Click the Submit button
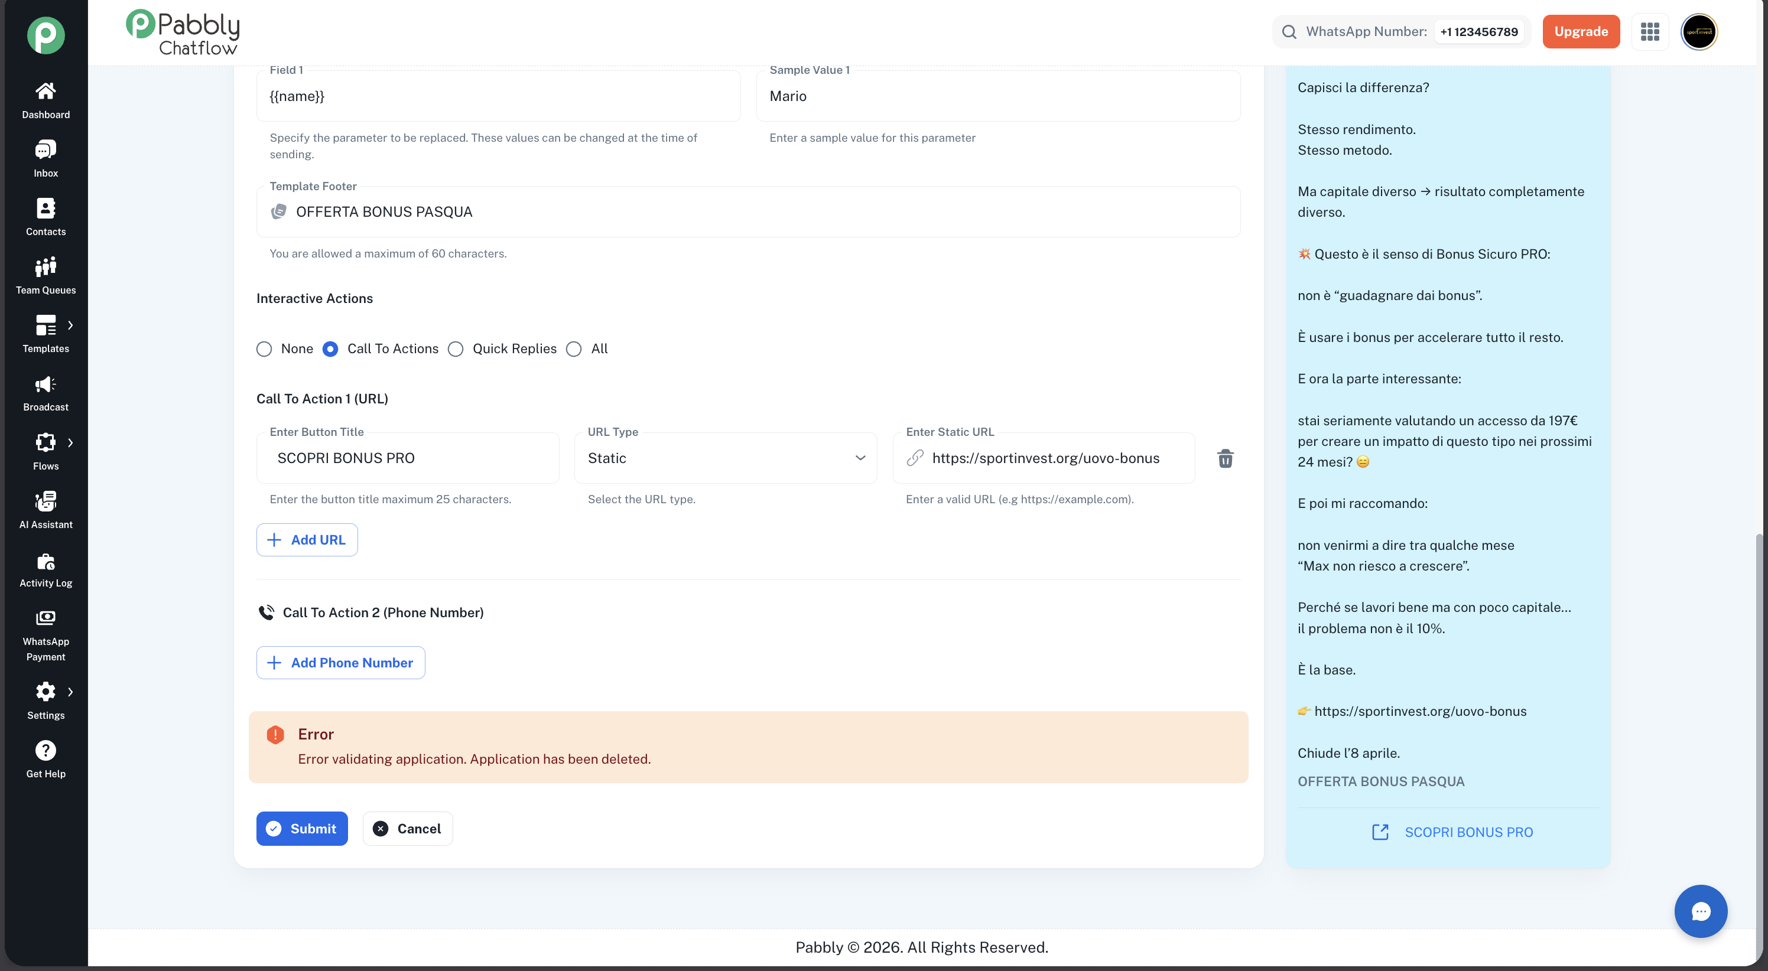1768x971 pixels. (x=302, y=828)
